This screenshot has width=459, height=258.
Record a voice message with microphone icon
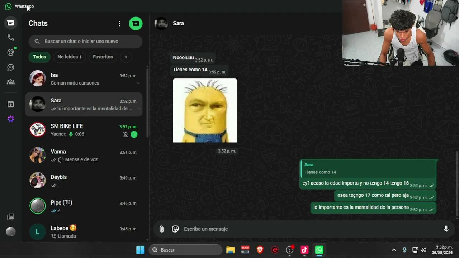446,229
